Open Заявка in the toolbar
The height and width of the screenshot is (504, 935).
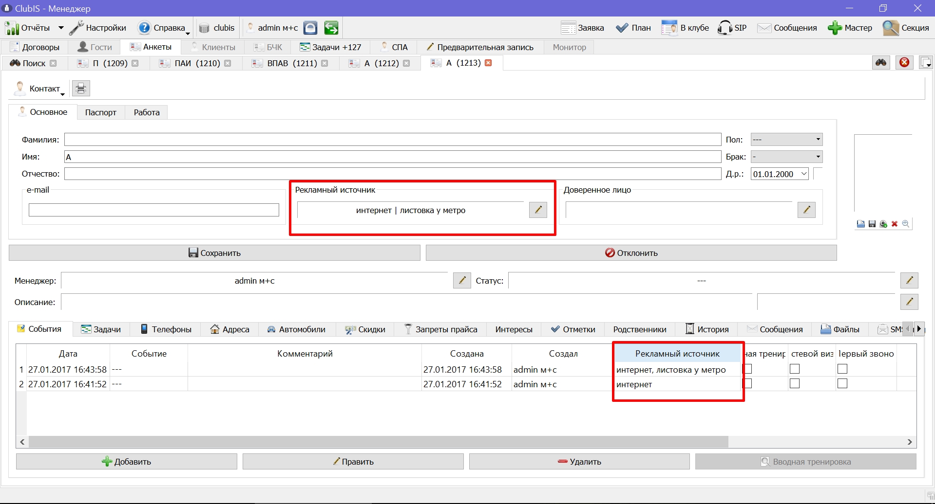(582, 28)
